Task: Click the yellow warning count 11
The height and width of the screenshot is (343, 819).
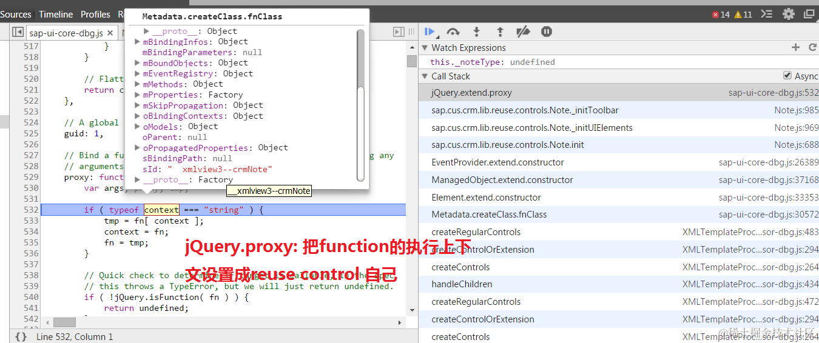Action: [x=743, y=15]
